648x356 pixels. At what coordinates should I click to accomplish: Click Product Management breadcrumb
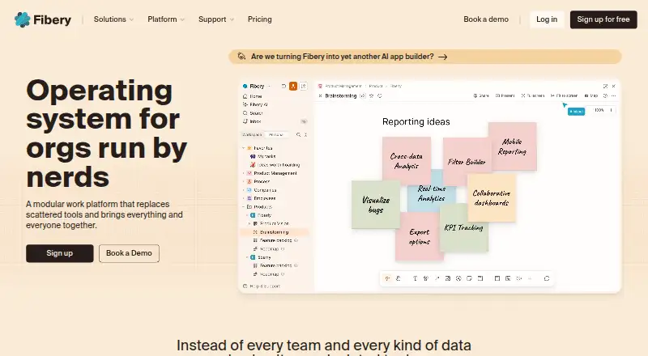pyautogui.click(x=343, y=87)
